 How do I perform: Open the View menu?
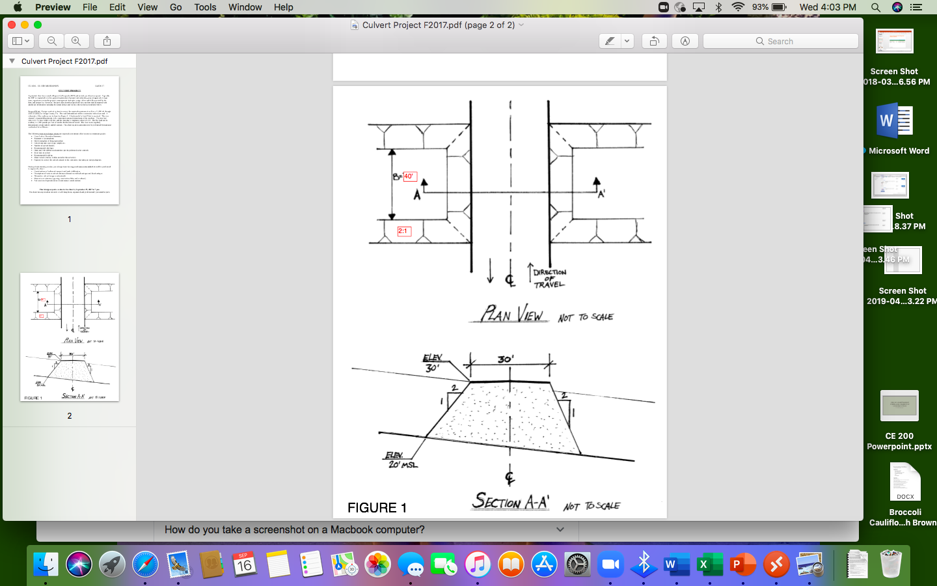point(148,7)
